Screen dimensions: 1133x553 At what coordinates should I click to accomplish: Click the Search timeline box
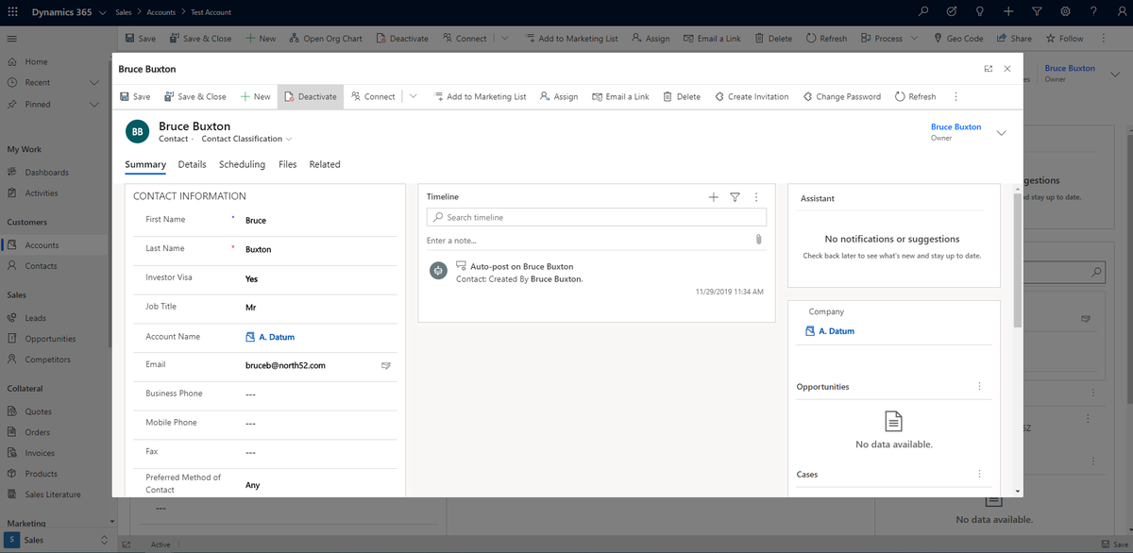click(597, 217)
